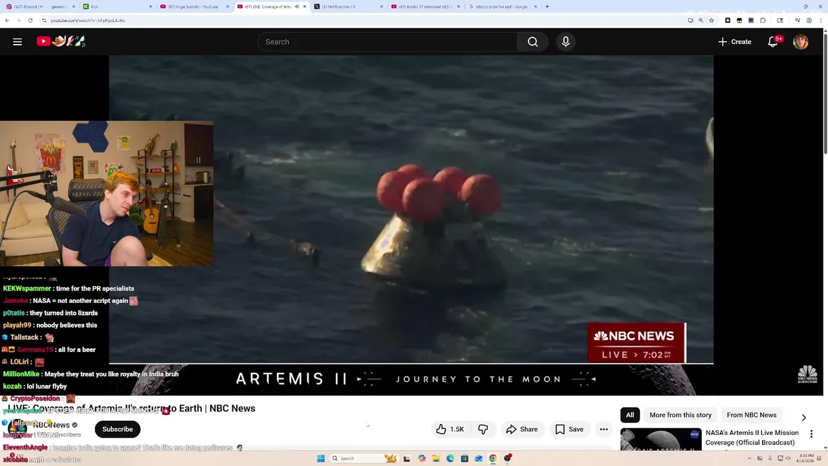Switch to the Discord browser tab
828x466 pixels.
pyautogui.click(x=39, y=6)
